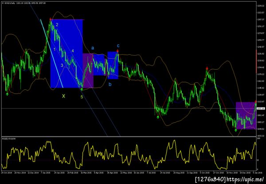Click the red arrow at the October 2015 peak
266x184 pixels.
pos(207,68)
